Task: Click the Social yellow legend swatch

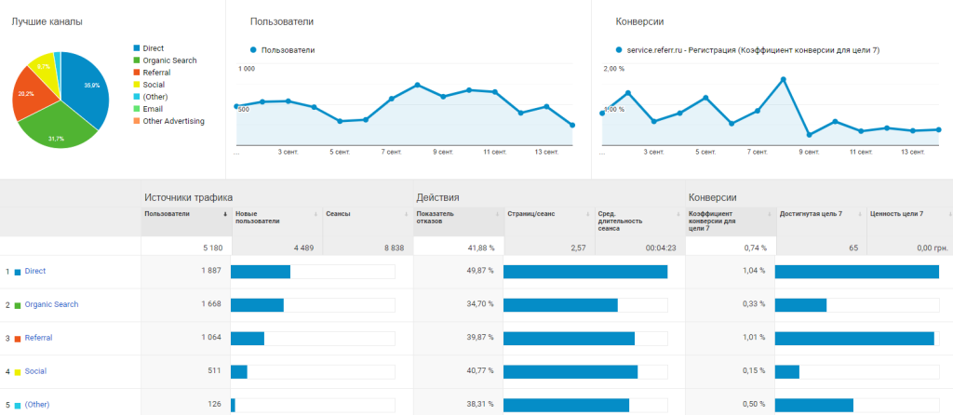Action: [137, 85]
